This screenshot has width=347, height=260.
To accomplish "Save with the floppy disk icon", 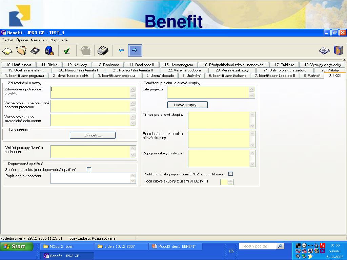I will tap(35, 51).
